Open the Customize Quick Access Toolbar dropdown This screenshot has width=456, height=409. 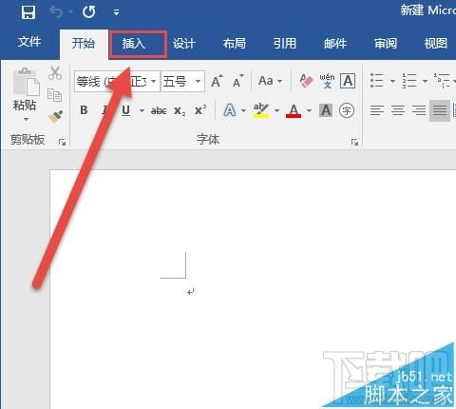116,12
